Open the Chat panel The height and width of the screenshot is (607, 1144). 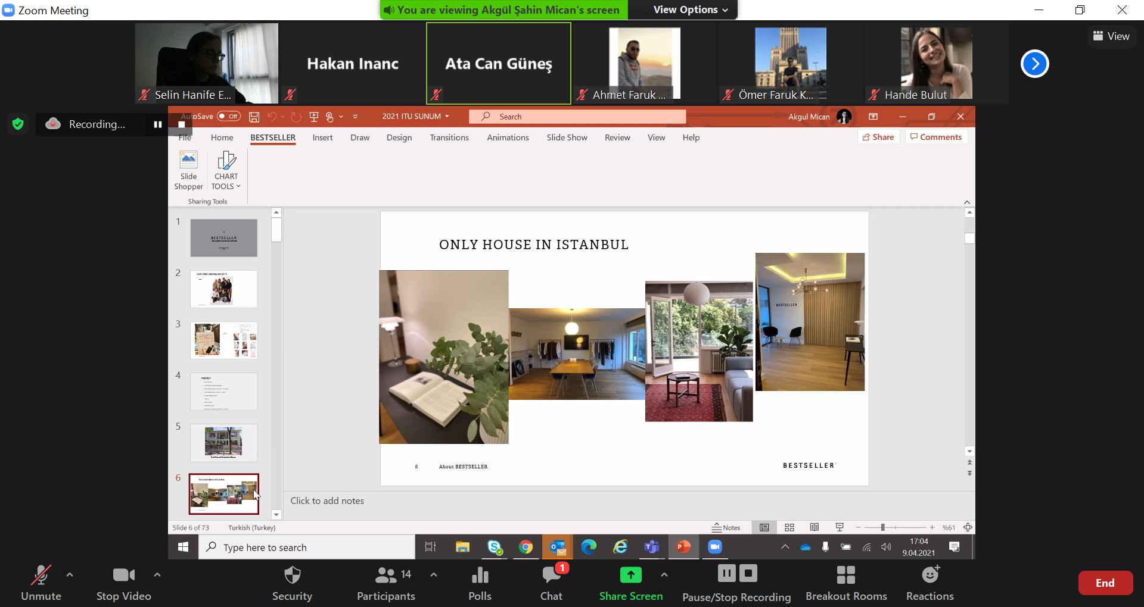point(551,584)
